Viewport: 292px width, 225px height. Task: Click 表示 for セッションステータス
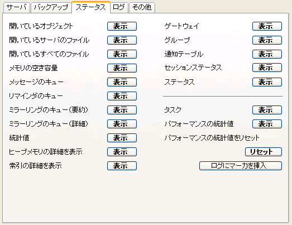pyautogui.click(x=267, y=68)
